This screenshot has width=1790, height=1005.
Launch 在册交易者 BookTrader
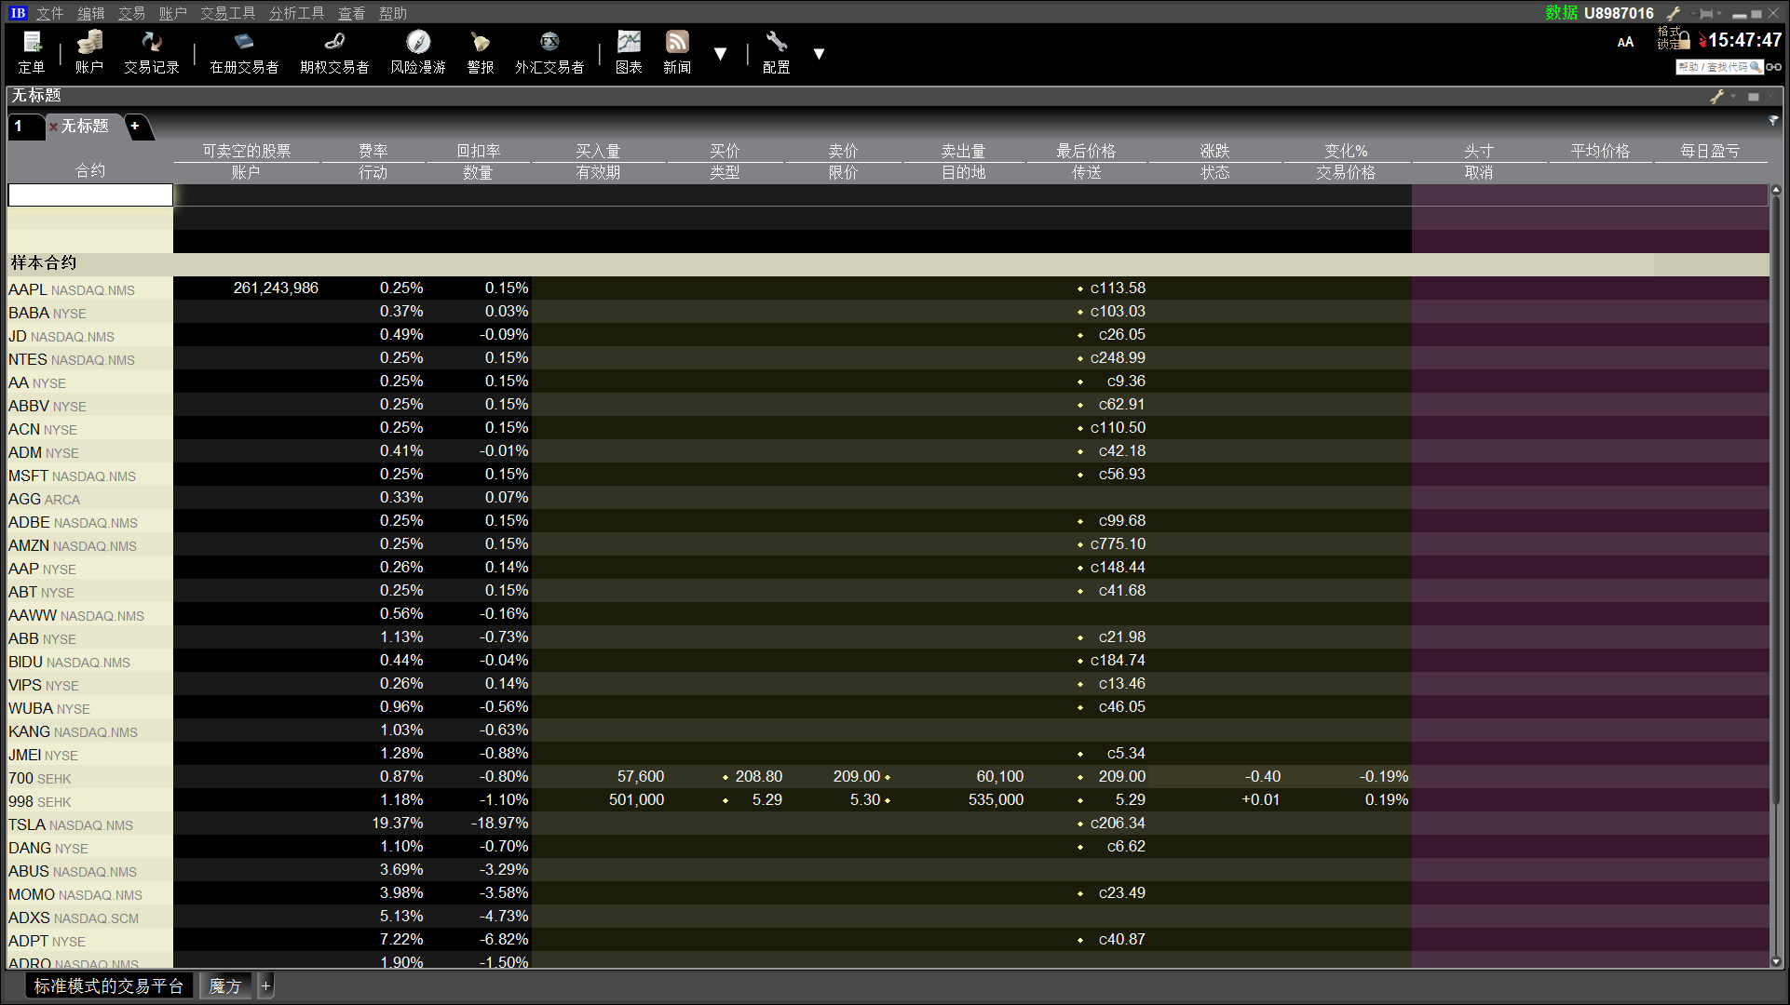tap(244, 52)
